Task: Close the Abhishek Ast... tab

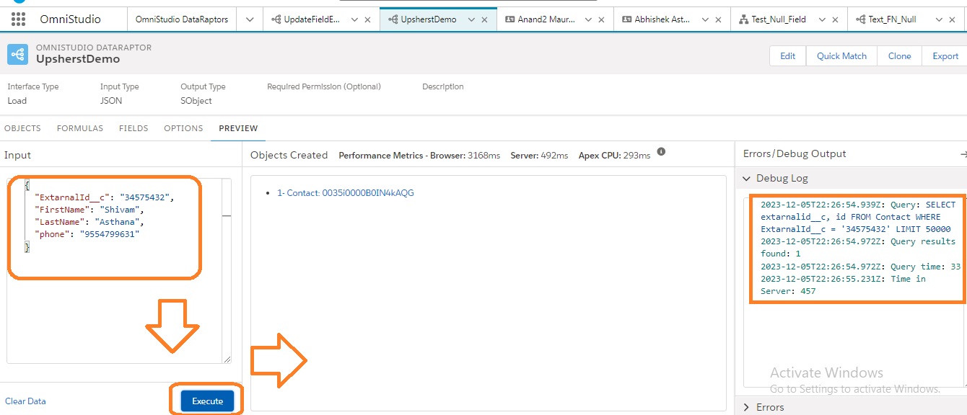Action: (x=718, y=20)
